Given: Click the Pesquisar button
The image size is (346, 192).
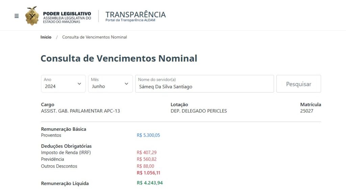Looking at the screenshot, I should (x=299, y=84).
